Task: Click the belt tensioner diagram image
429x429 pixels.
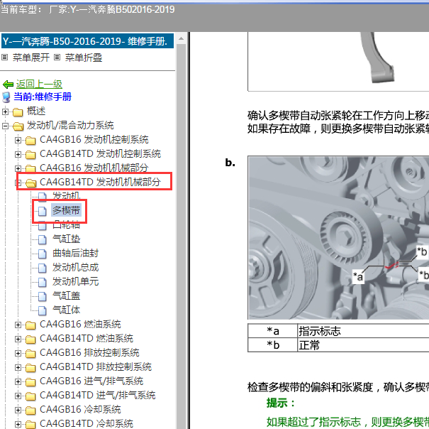Action: (338, 238)
